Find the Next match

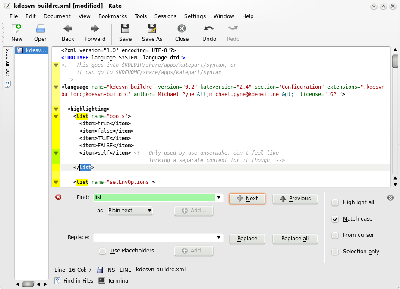coord(247,199)
